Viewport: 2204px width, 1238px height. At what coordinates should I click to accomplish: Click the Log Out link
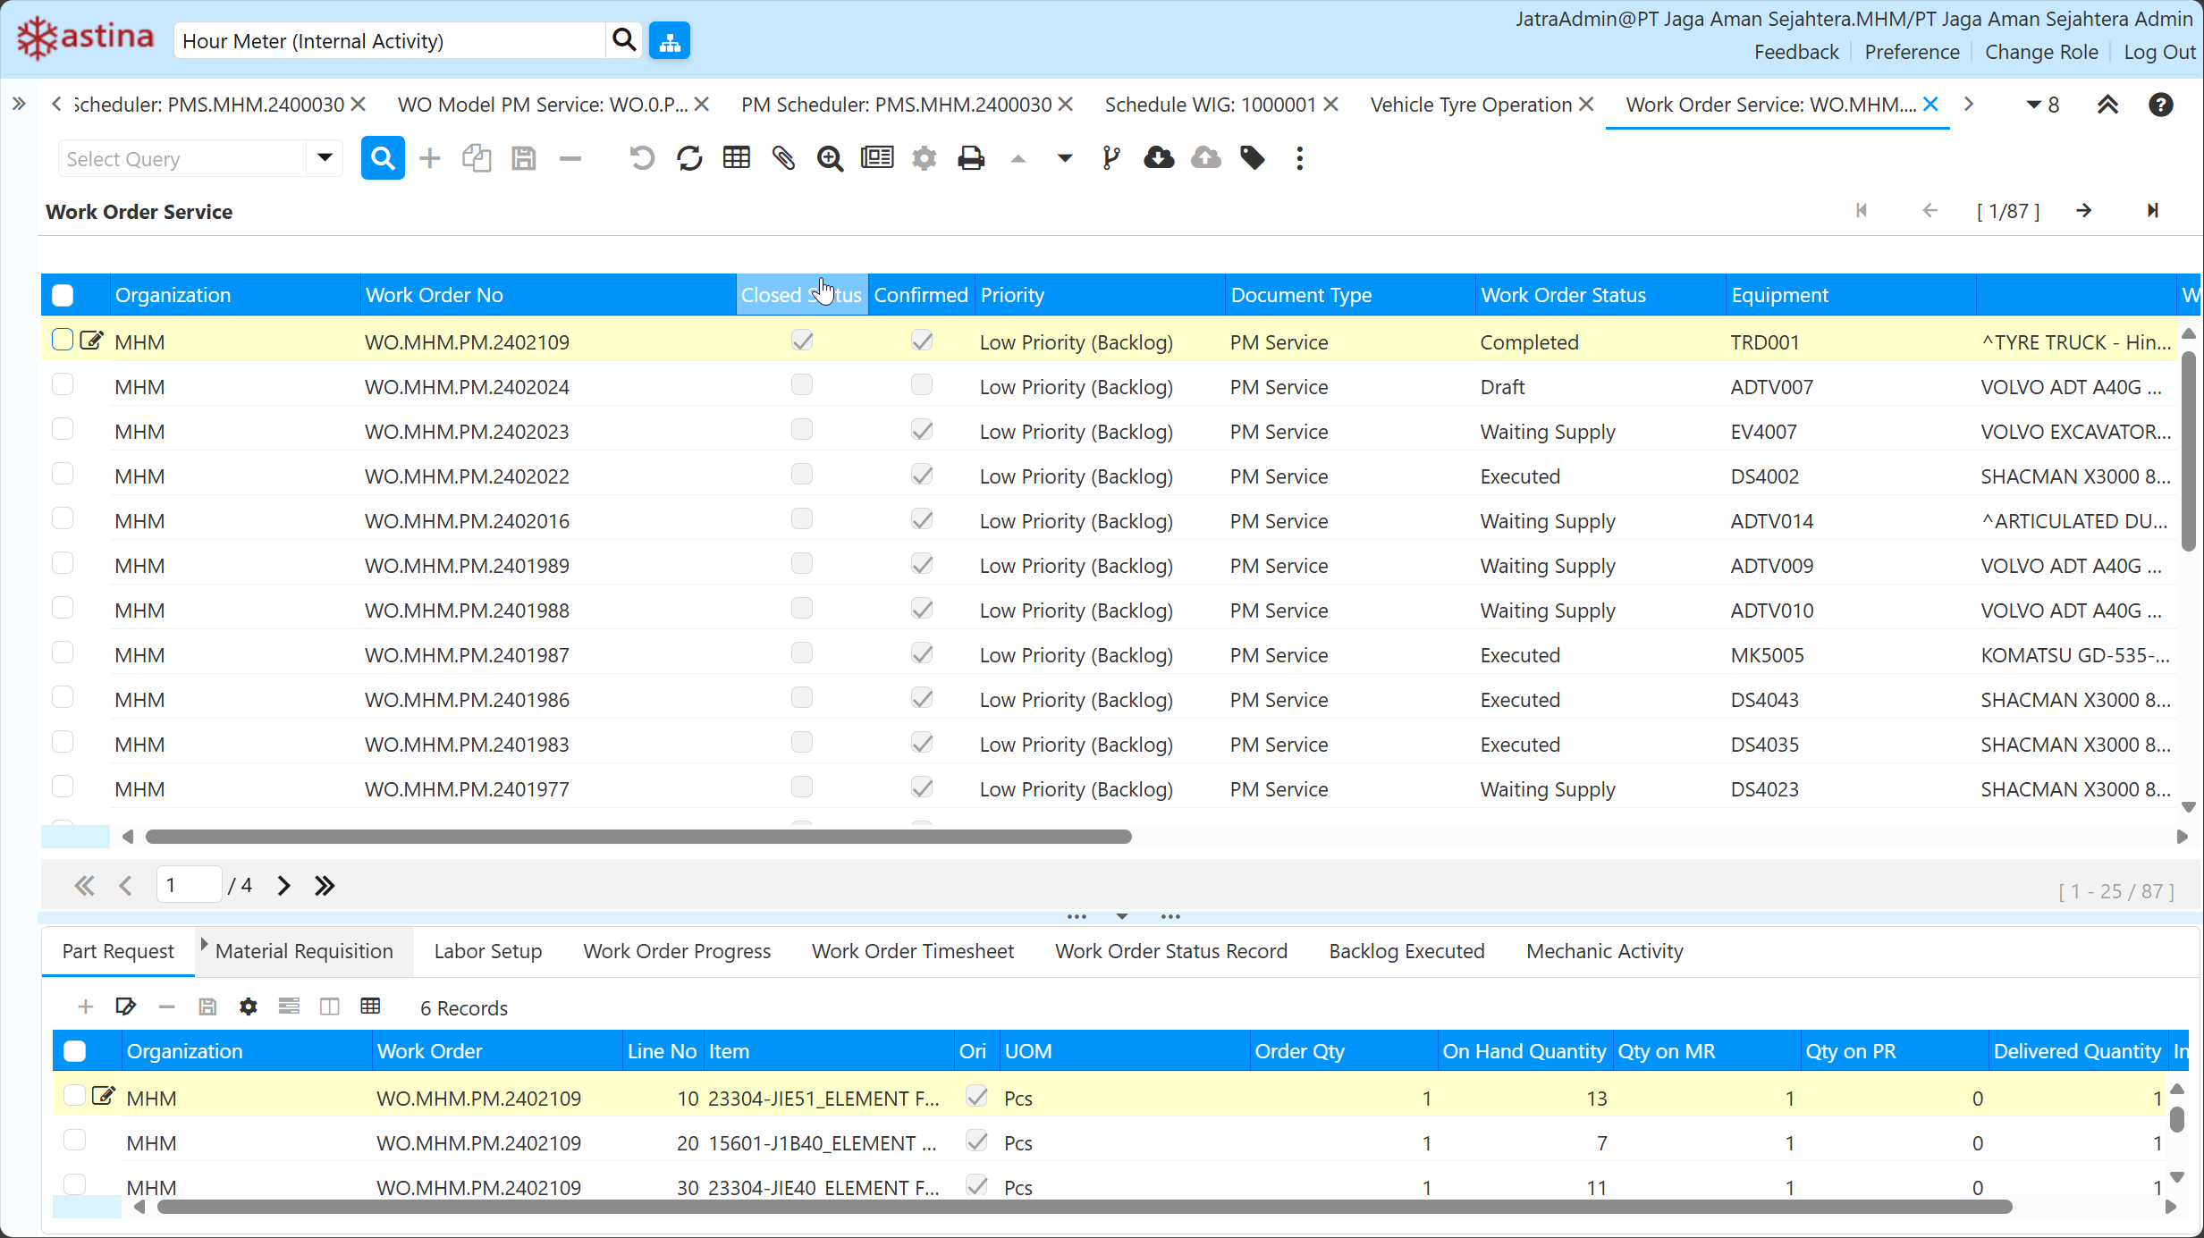click(2159, 52)
